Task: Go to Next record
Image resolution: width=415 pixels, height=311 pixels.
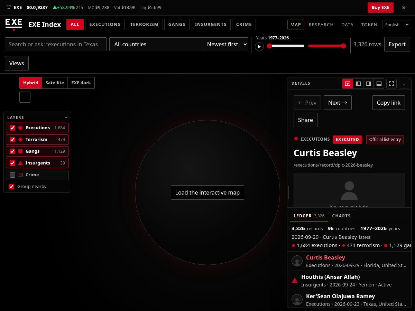Action: 338,103
